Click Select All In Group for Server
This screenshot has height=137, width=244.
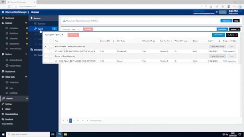click(217, 56)
